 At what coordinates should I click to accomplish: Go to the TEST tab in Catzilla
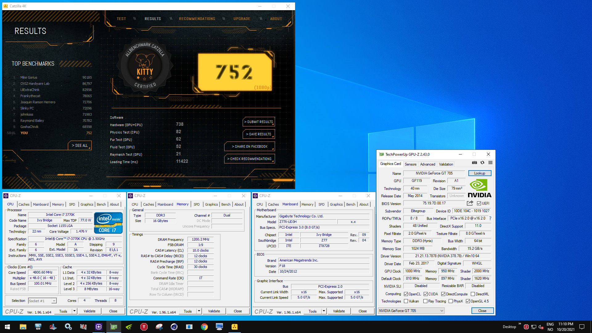(121, 19)
